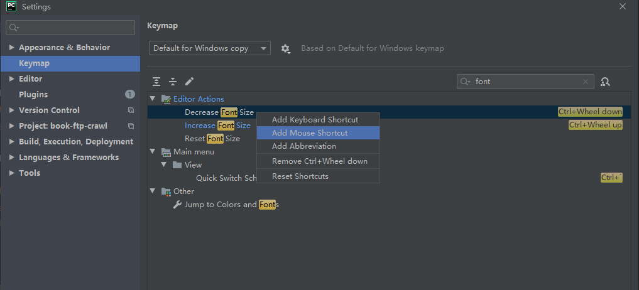Click the Other group icon
Viewport: 639px width, 290px height.
166,191
